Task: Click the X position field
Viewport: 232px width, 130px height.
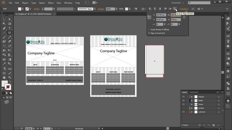Action: (x=161, y=15)
